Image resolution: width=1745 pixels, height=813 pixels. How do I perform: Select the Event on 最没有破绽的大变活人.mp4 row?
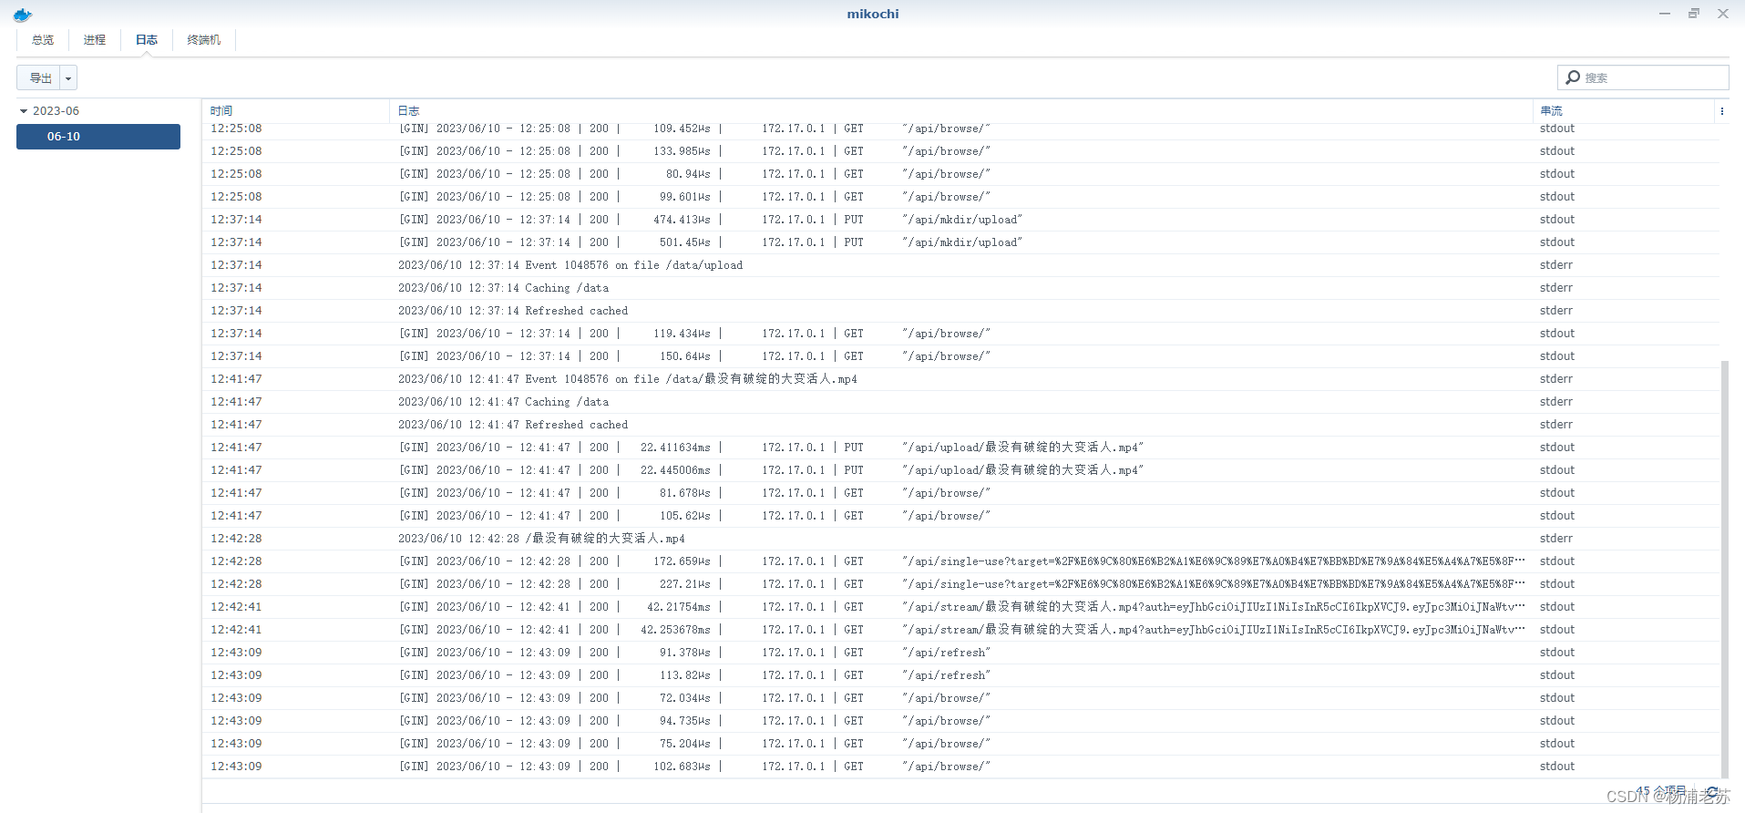point(960,379)
